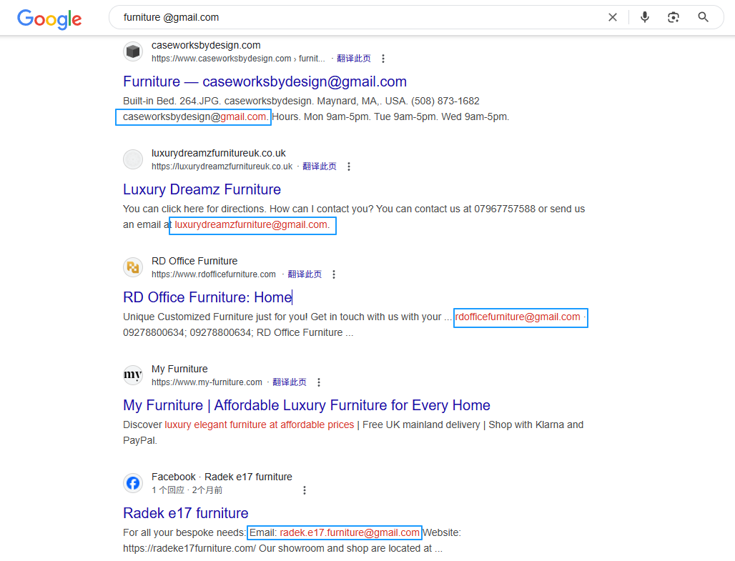Click the https://luxurydreamzfurnitureuk.co.uk URL text
Screen dimensions: 735x561
pos(222,167)
